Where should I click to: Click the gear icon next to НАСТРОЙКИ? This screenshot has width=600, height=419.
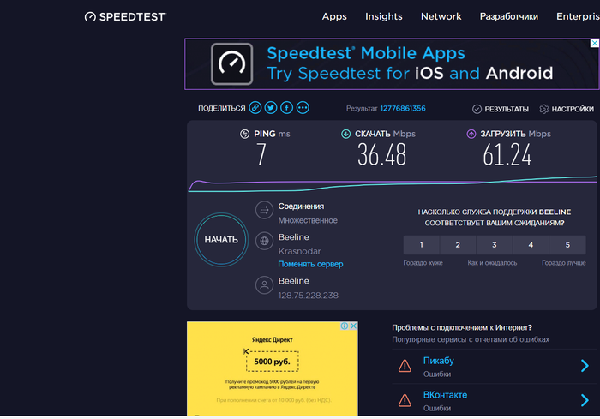tap(543, 109)
